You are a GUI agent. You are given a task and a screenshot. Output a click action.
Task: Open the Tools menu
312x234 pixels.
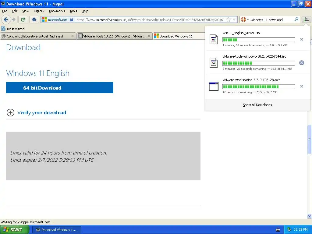pos(73,11)
